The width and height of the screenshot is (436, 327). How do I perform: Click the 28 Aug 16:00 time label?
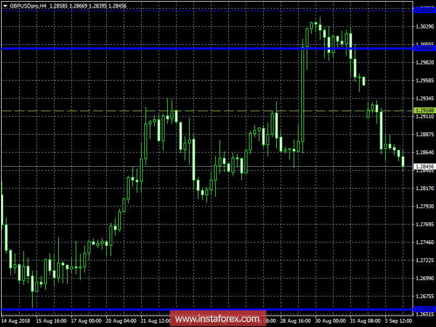pos(295,321)
